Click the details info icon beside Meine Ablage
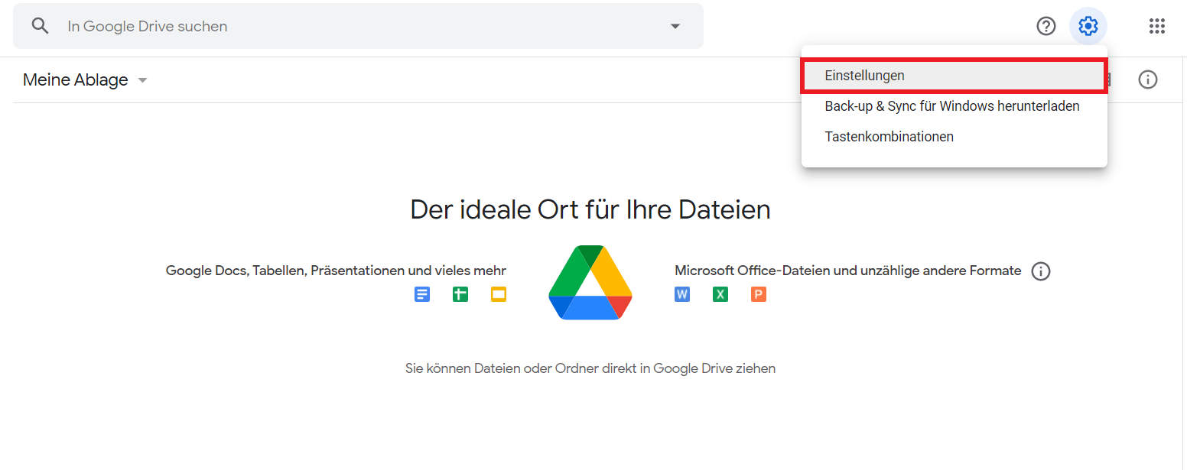 coord(1148,79)
